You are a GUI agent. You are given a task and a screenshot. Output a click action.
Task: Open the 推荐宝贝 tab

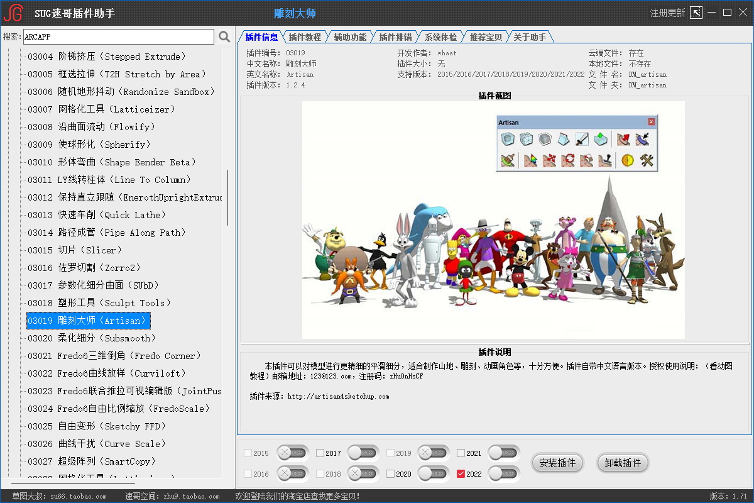[x=486, y=37]
